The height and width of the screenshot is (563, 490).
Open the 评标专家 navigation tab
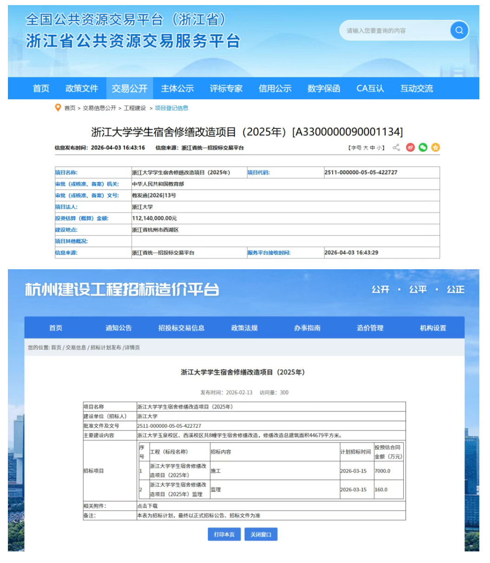point(226,88)
